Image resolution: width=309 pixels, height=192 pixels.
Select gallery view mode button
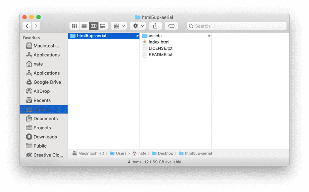click(x=103, y=26)
